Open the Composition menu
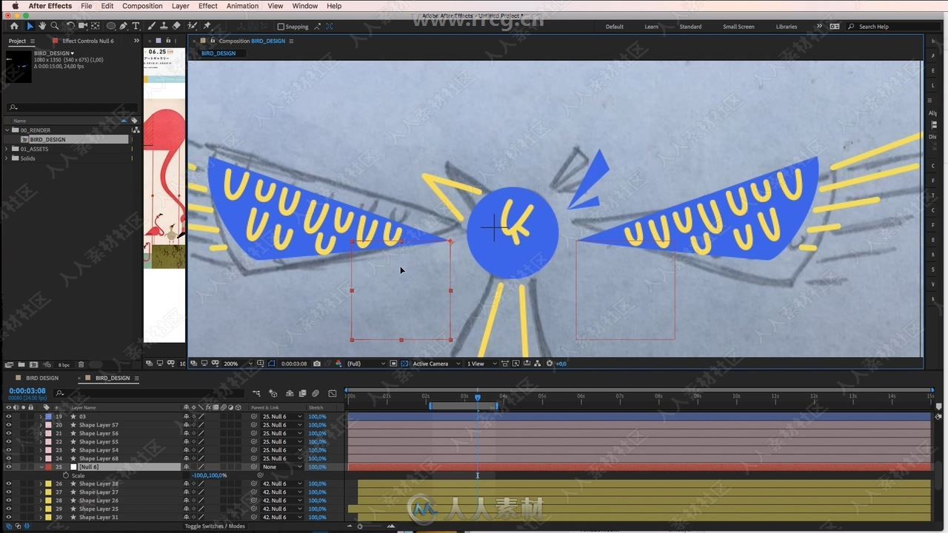948x533 pixels. tap(142, 6)
